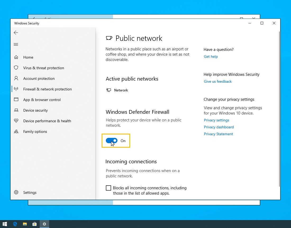
Task: Click the Windows Security window title
Action: [27, 23]
